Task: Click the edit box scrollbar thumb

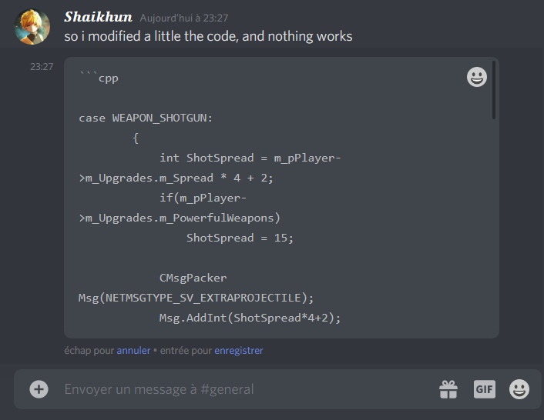Action: (494, 90)
